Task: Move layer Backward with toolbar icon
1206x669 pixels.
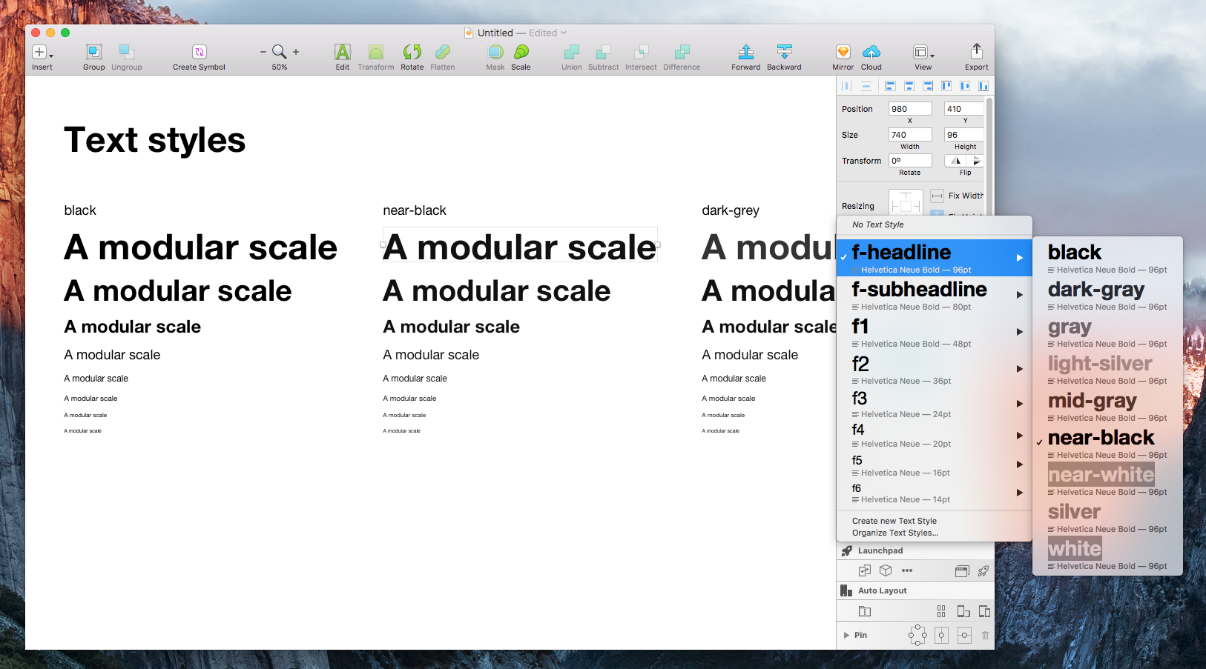Action: (x=784, y=52)
